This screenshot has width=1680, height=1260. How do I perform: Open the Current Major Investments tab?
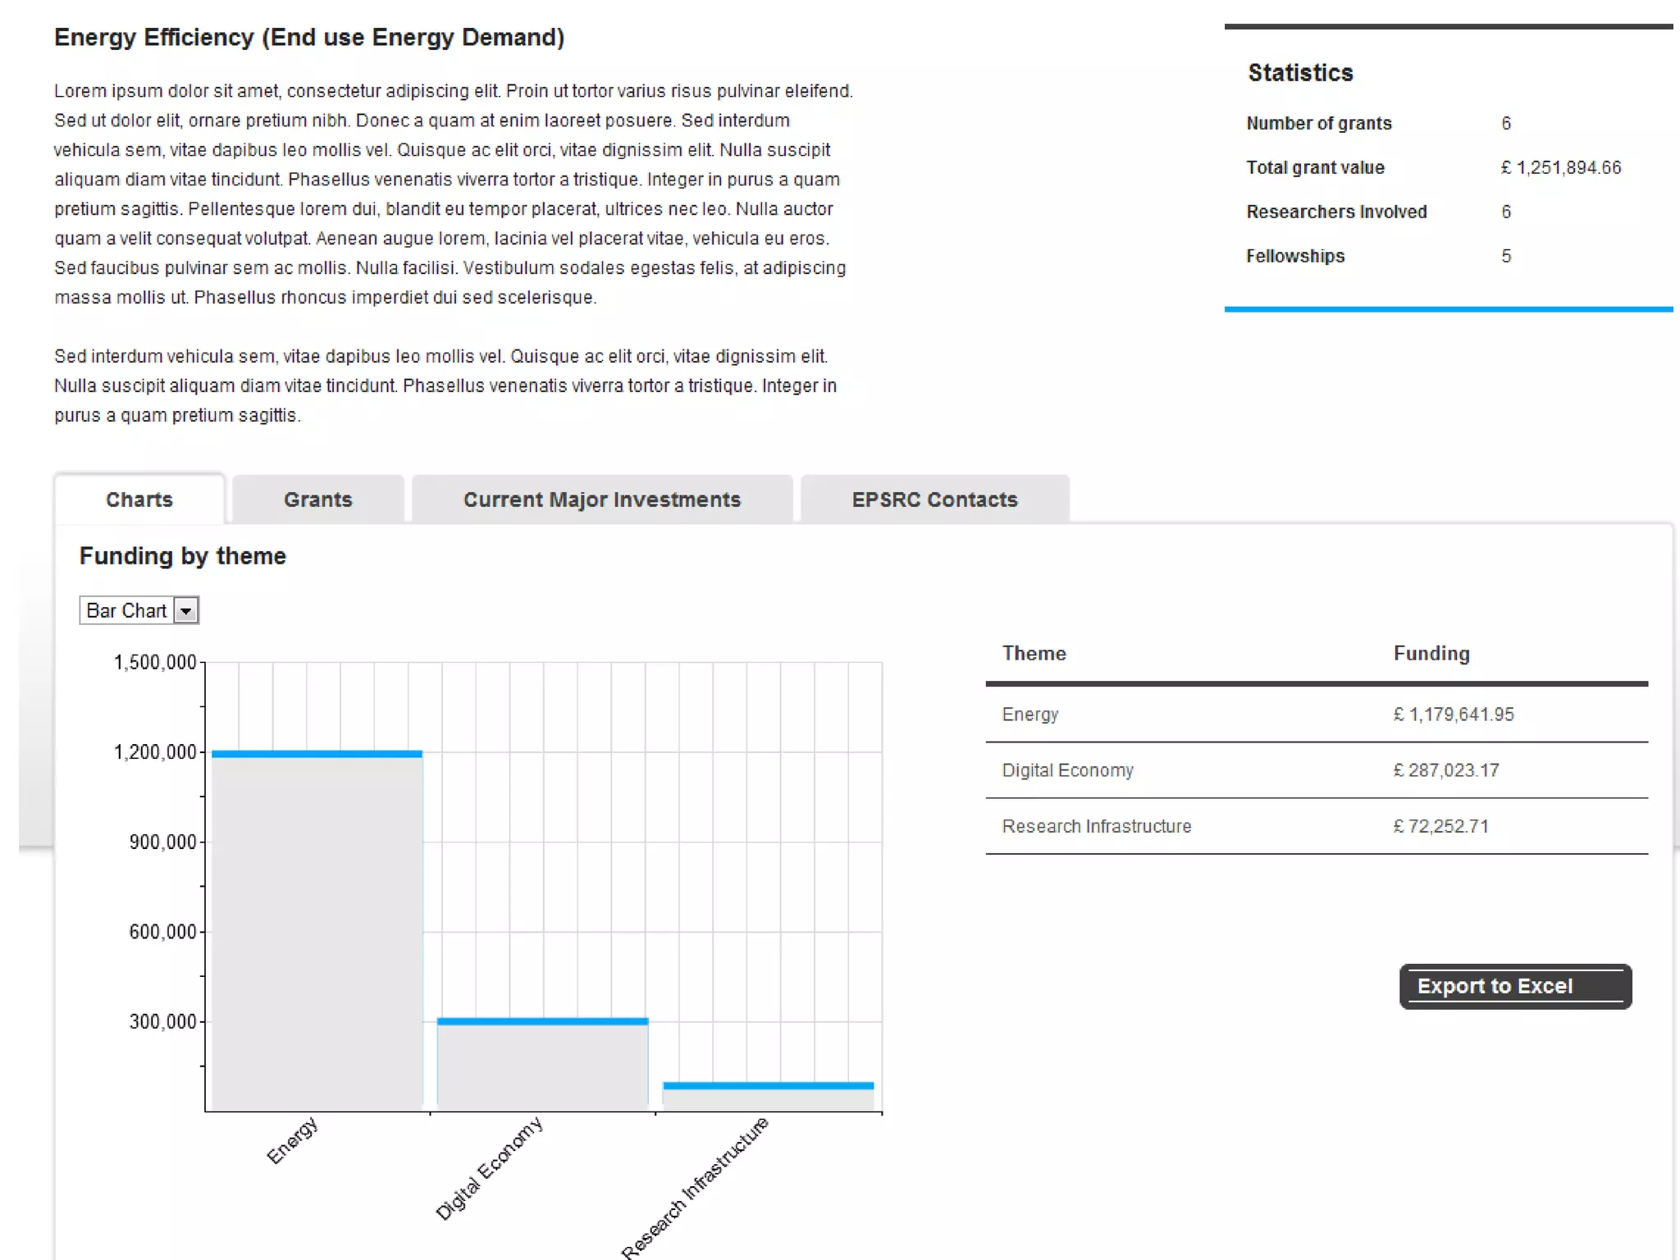pos(602,499)
